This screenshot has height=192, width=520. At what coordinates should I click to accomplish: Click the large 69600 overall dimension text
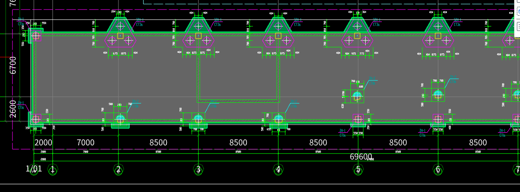(x=361, y=157)
